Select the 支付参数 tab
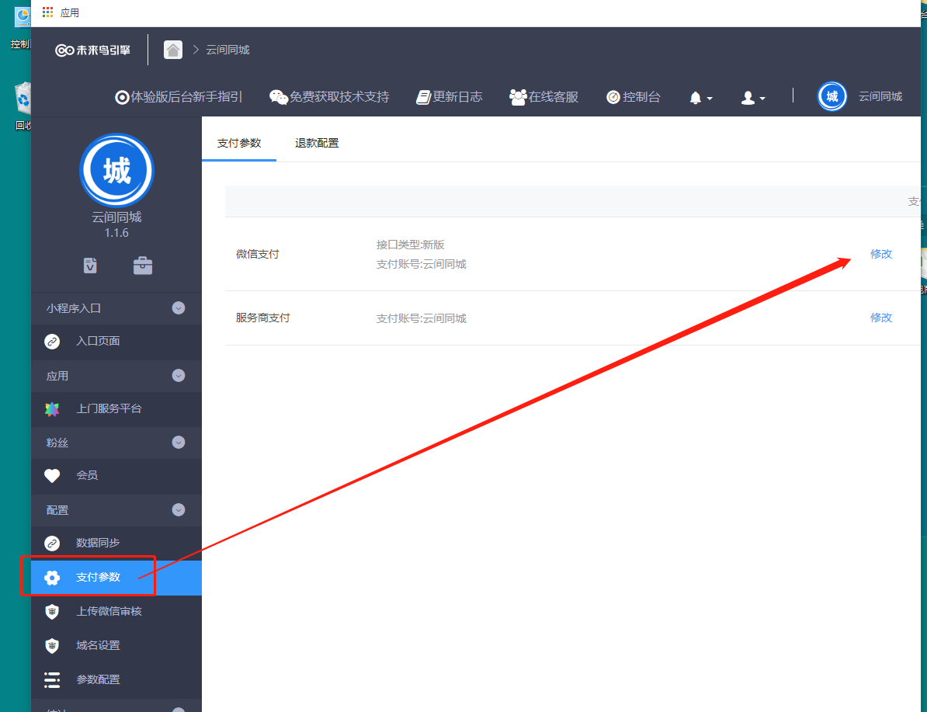This screenshot has width=927, height=712. pyautogui.click(x=239, y=144)
